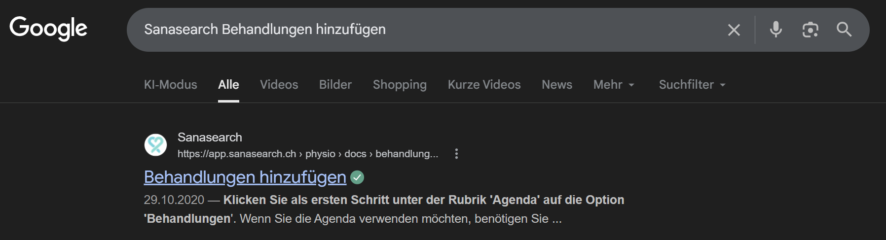Clear the search query text
The image size is (886, 240).
click(734, 30)
